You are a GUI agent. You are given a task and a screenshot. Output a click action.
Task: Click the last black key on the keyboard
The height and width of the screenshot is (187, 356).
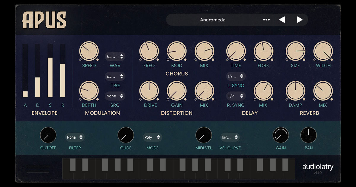coord(285,165)
